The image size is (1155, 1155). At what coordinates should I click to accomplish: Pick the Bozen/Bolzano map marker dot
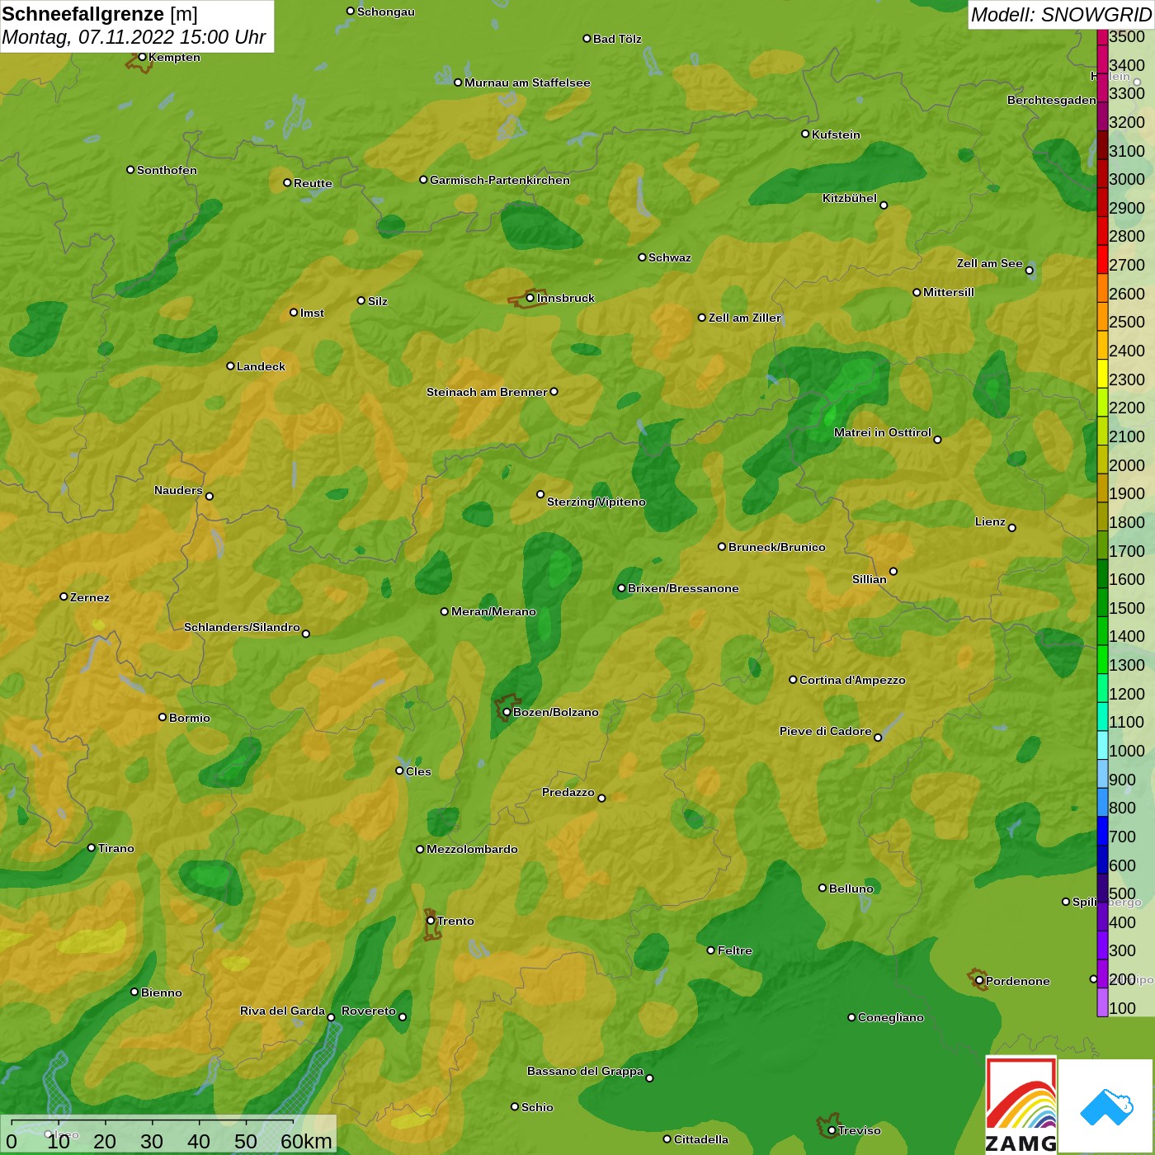(507, 712)
